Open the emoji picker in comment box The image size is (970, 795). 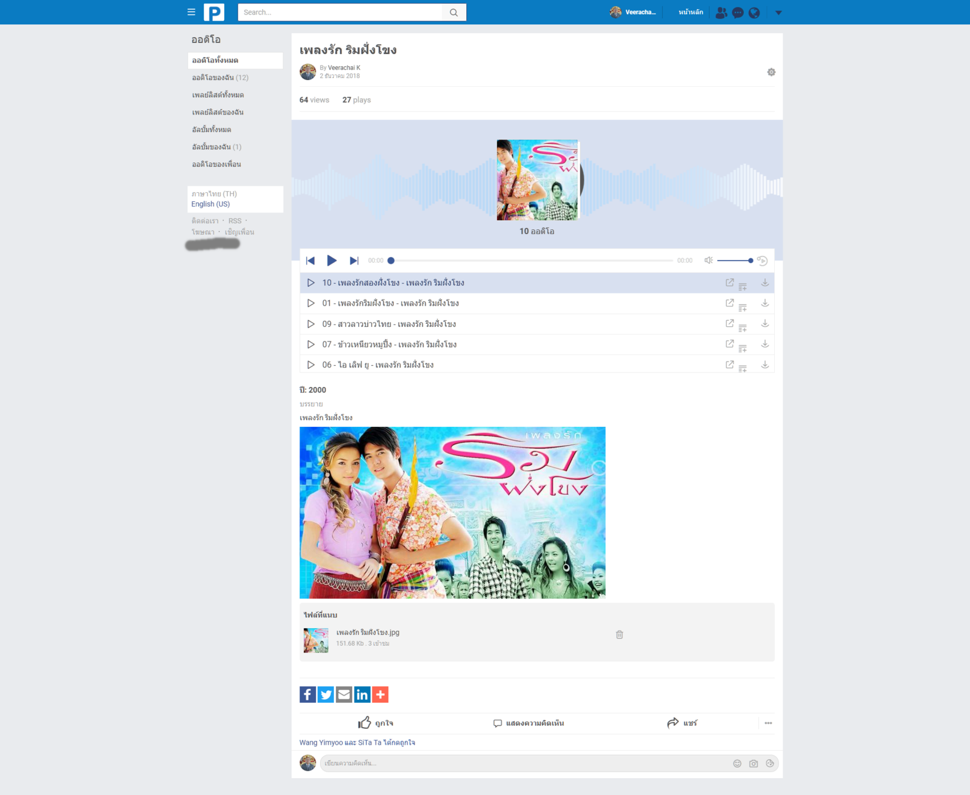point(737,763)
